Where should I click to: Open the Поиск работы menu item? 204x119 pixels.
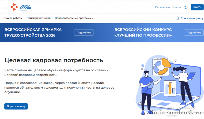13,18
